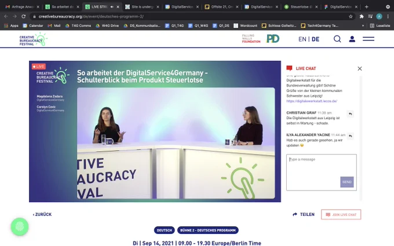394x246 pixels.
Task: Click the name Christian Graf in chat
Action: tap(301, 113)
